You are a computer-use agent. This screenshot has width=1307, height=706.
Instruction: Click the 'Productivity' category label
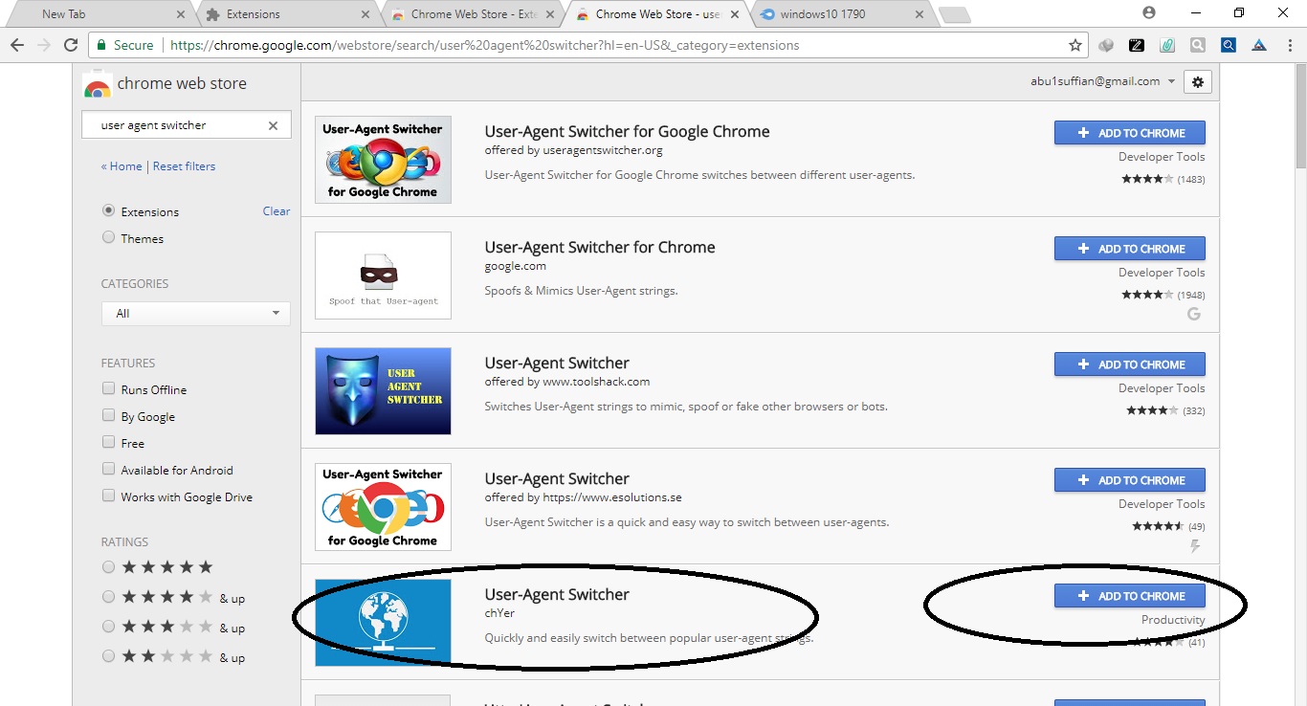pos(1173,620)
